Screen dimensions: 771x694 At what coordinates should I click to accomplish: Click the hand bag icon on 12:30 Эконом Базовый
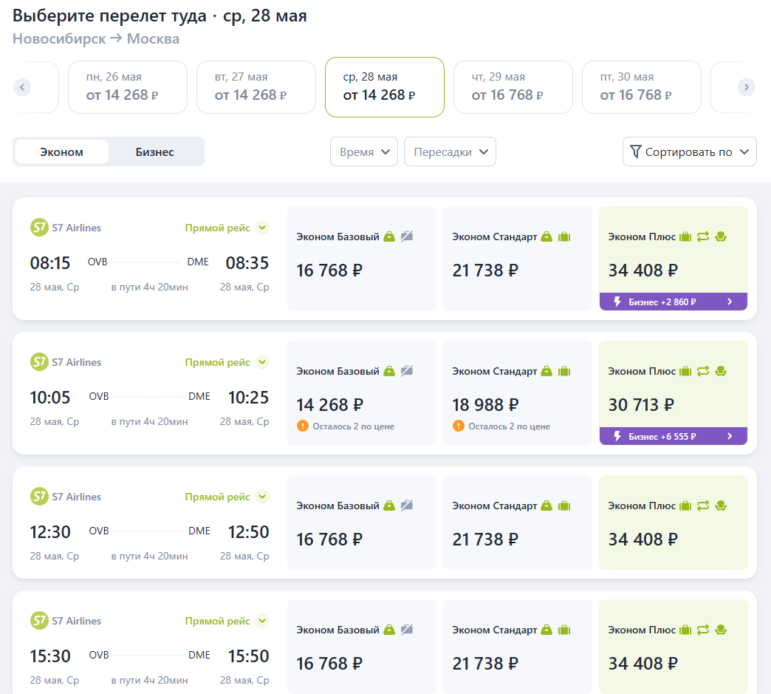coord(389,506)
